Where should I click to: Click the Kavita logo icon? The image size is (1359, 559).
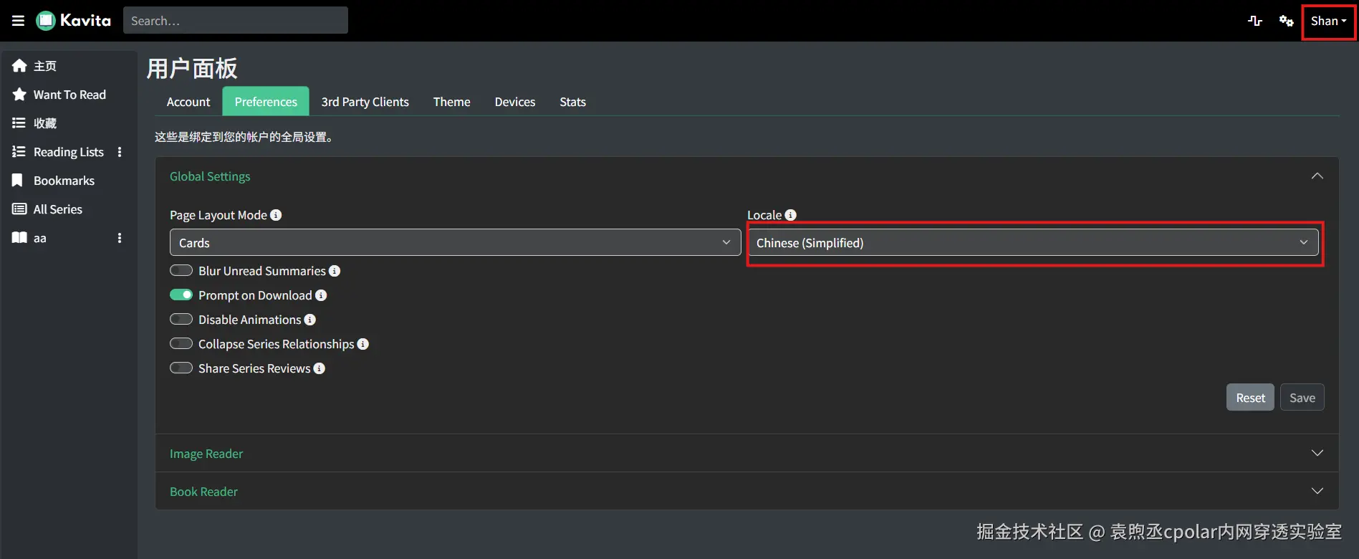46,21
